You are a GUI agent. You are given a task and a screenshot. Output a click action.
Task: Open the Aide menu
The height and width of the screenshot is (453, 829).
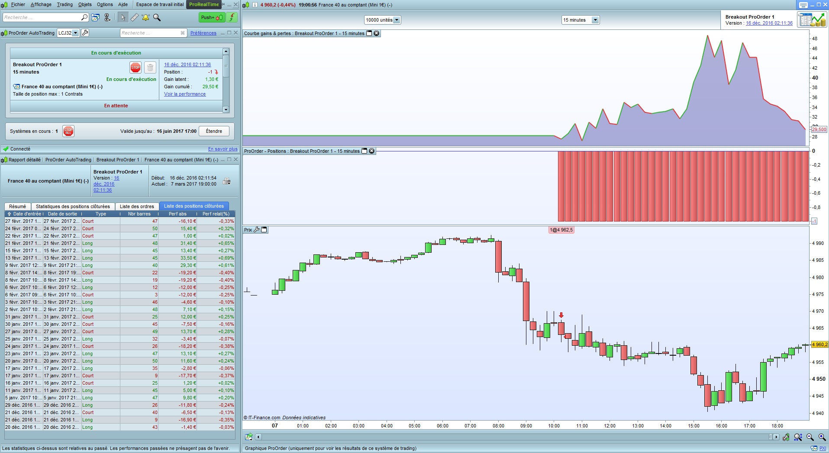tap(123, 4)
